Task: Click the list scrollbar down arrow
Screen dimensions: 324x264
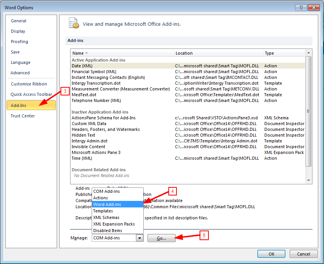Action: pyautogui.click(x=309, y=180)
